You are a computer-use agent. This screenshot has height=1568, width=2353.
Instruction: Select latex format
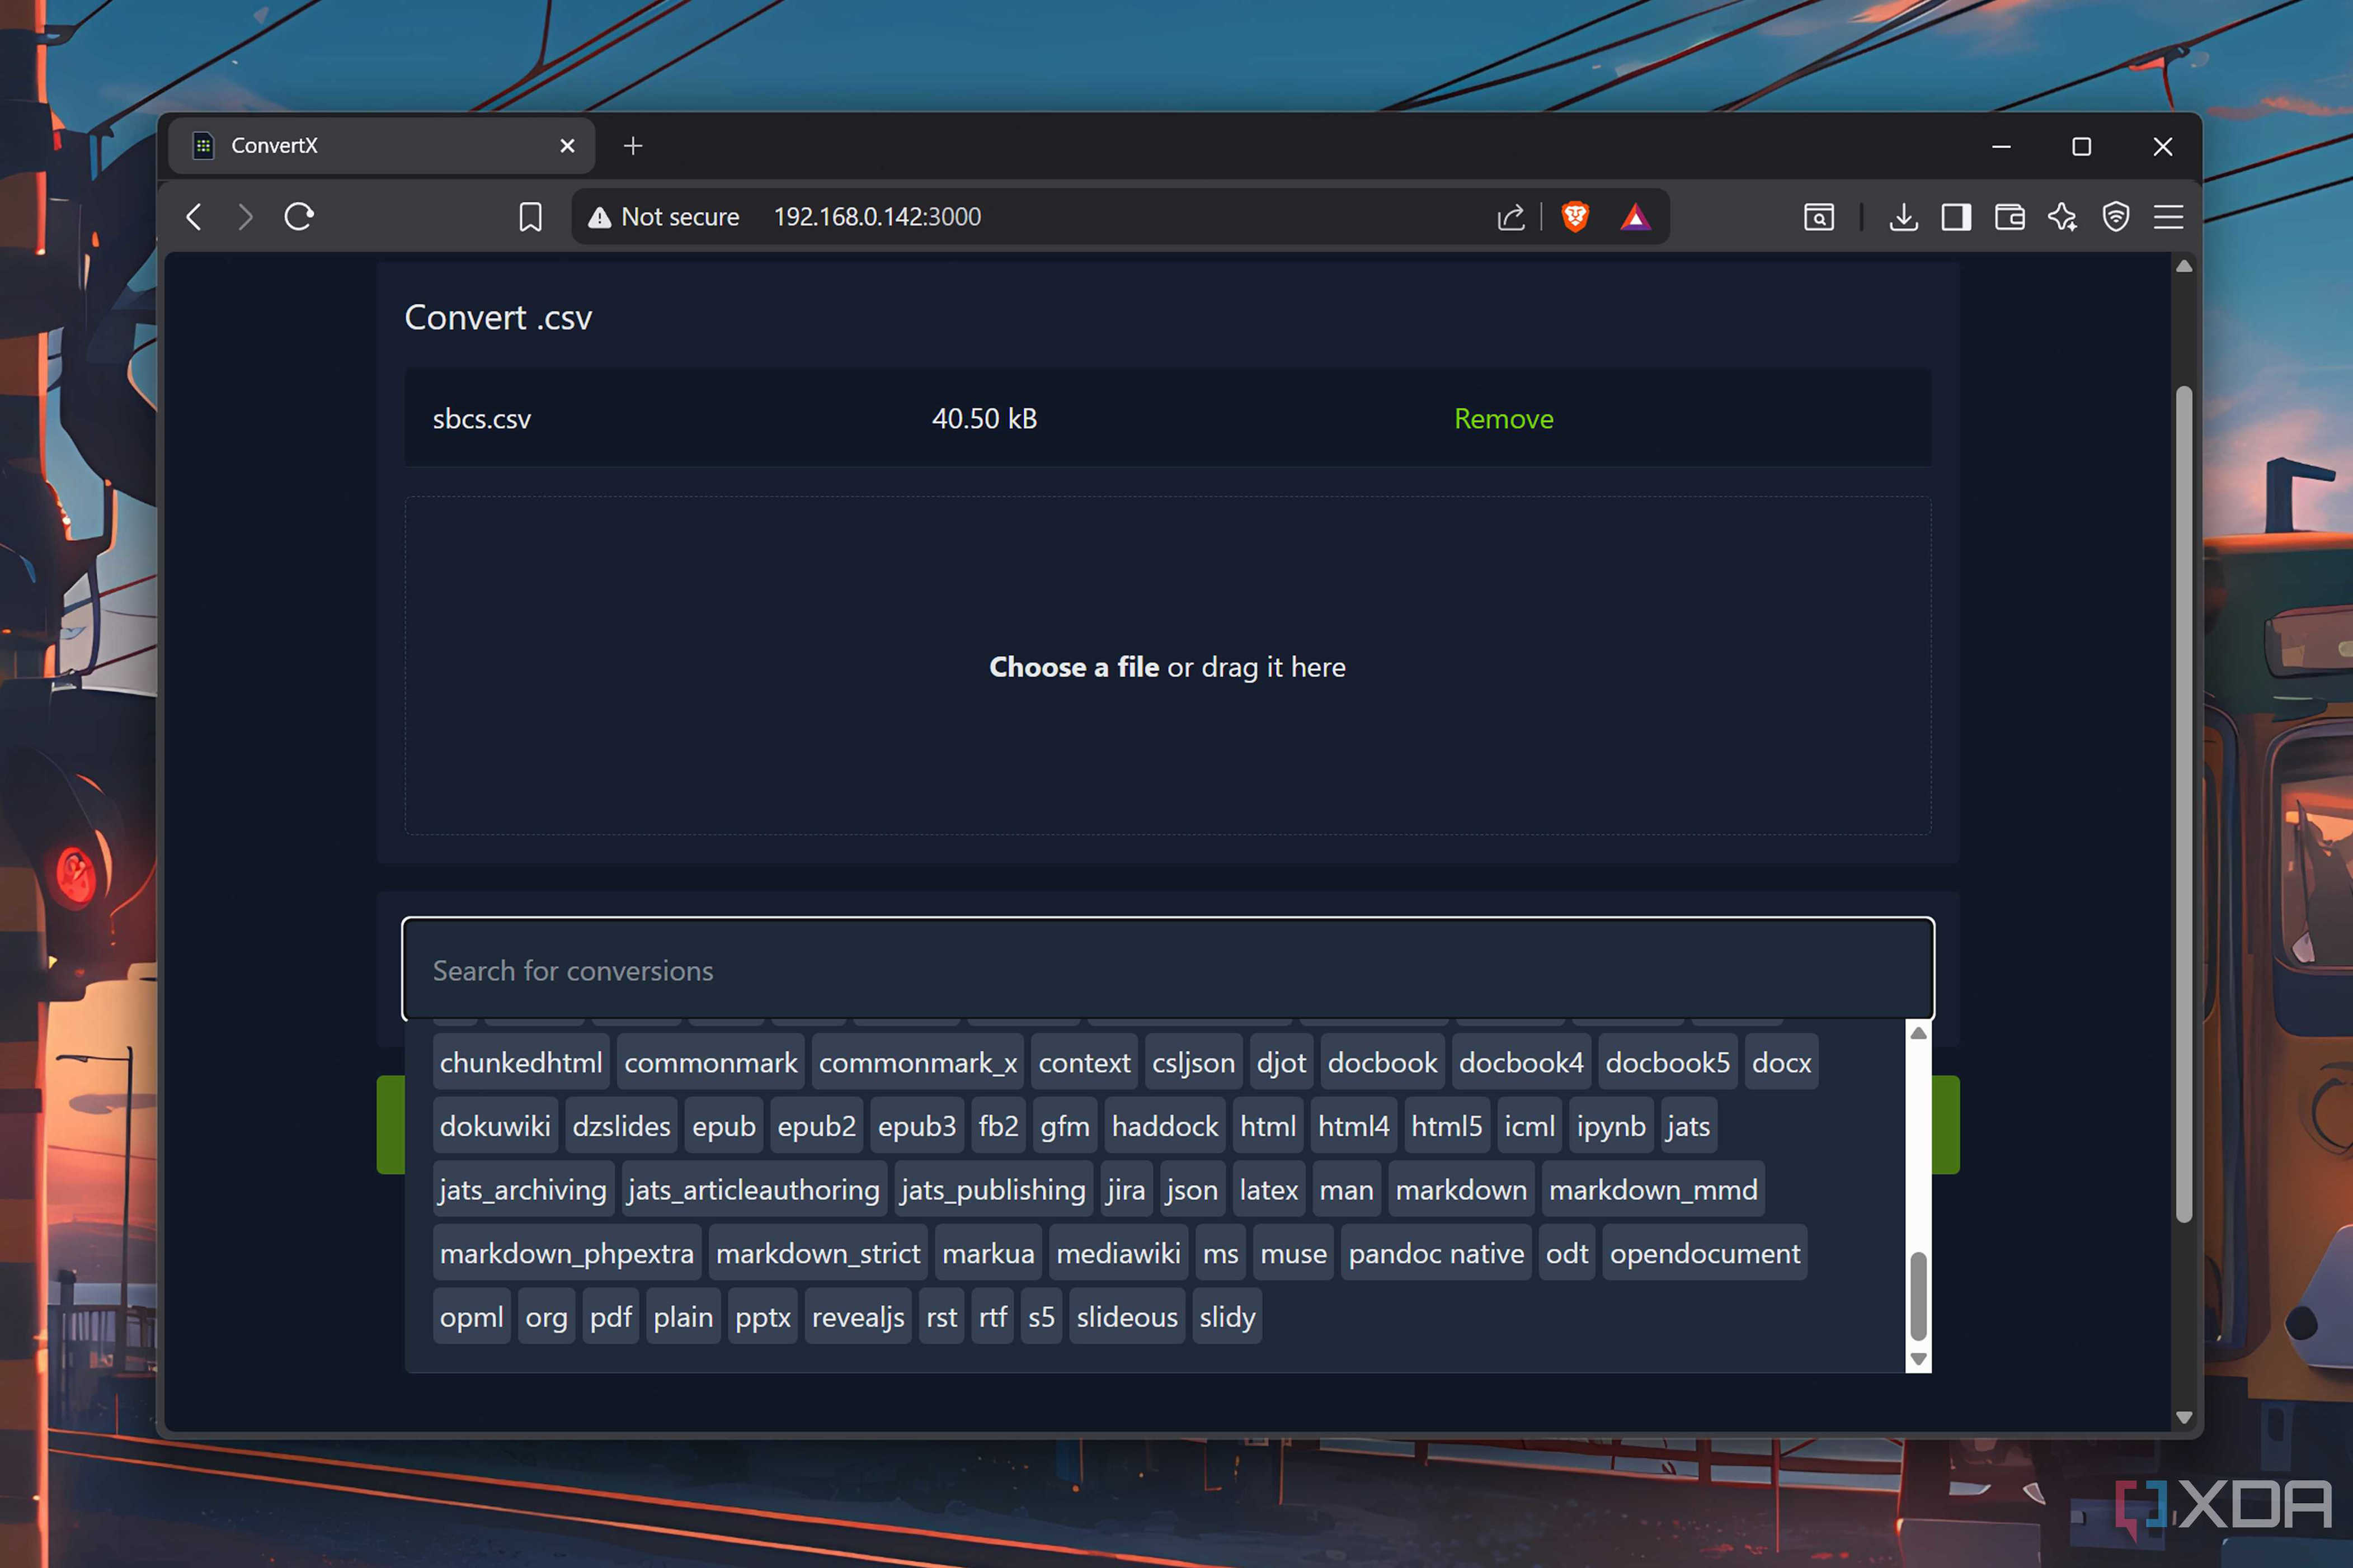[1269, 1190]
